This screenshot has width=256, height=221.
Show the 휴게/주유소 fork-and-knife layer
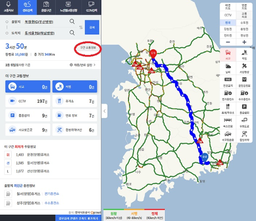click(228, 109)
